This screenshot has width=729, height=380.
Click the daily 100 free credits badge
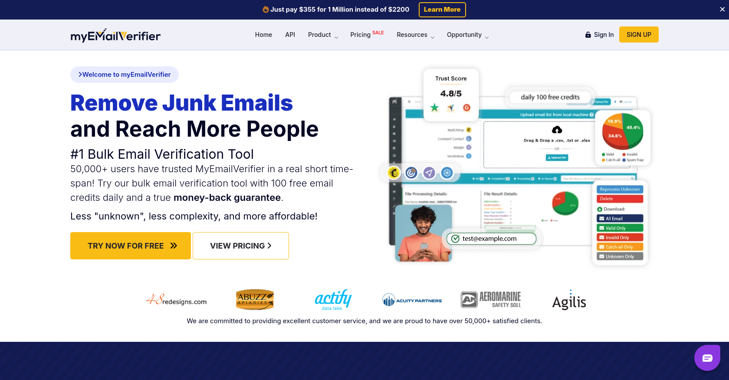point(550,97)
